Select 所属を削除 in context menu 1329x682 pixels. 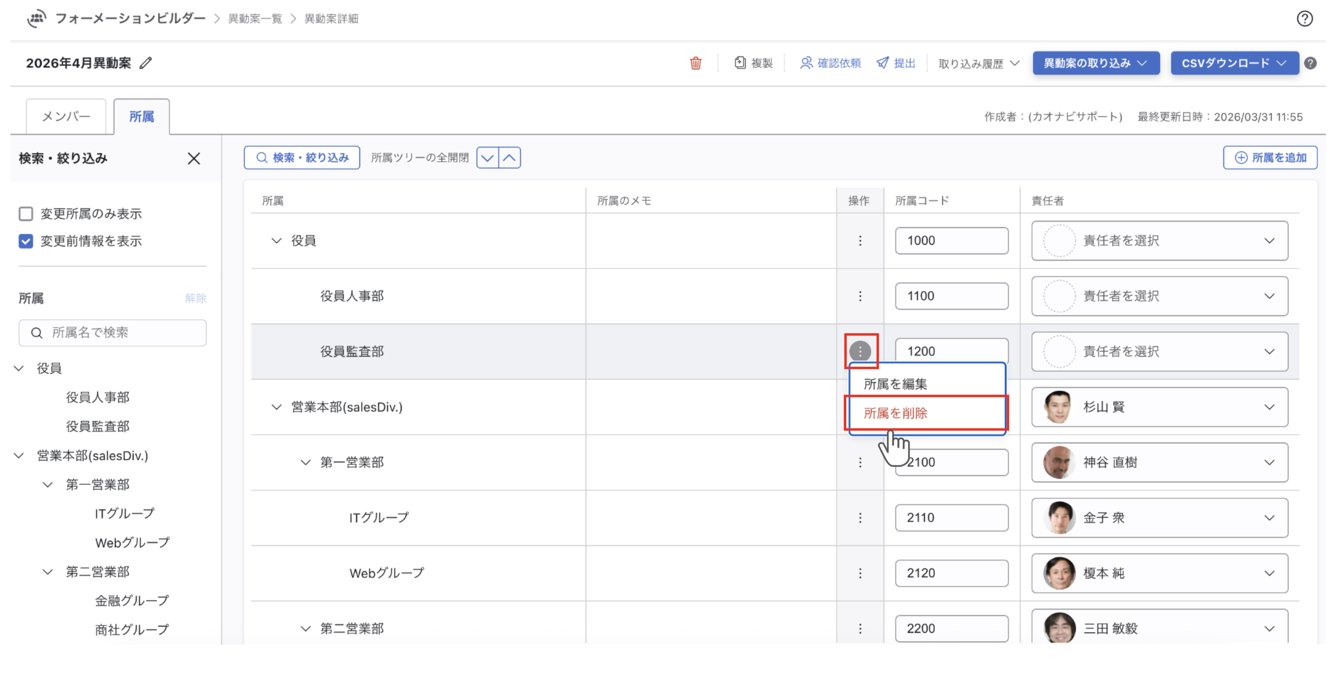pyautogui.click(x=895, y=413)
